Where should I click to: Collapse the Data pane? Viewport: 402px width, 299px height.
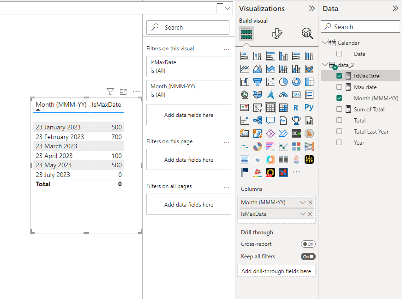click(395, 9)
